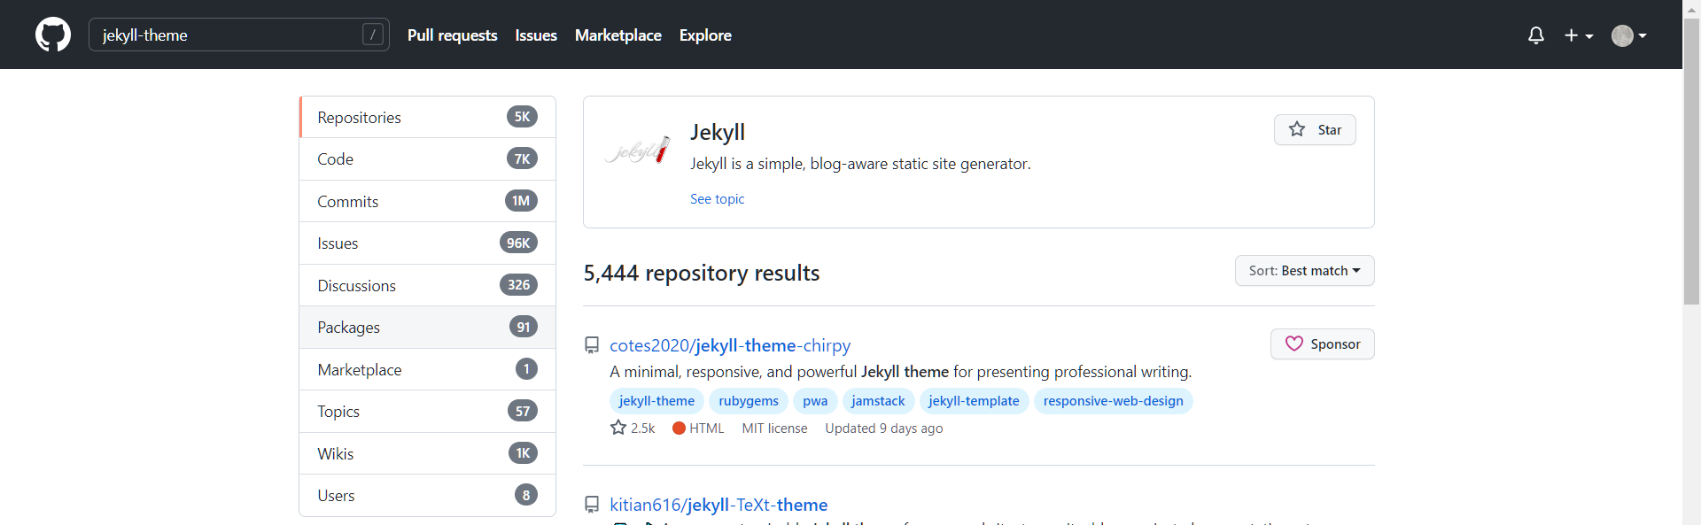The height and width of the screenshot is (525, 1701).
Task: Open Issues in the top navigation
Action: click(x=536, y=35)
